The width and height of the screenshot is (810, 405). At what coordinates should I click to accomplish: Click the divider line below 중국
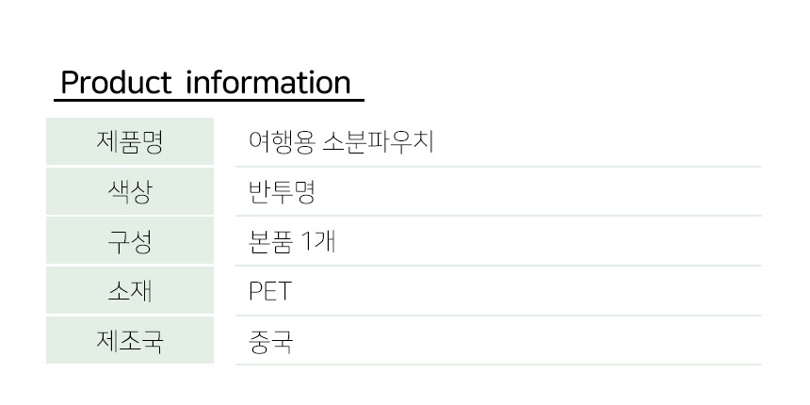pos(498,364)
